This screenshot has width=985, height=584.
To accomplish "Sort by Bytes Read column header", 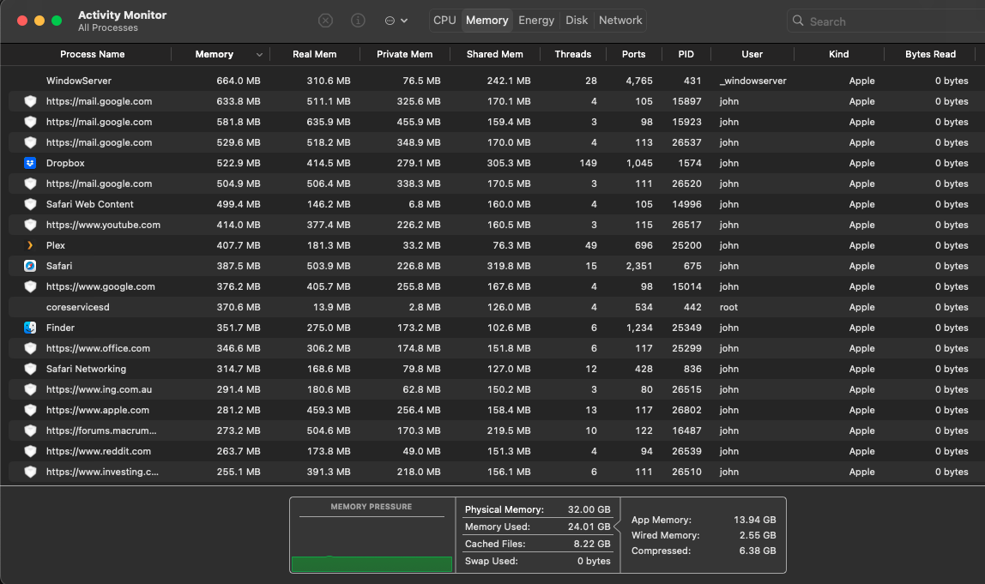I will coord(930,54).
